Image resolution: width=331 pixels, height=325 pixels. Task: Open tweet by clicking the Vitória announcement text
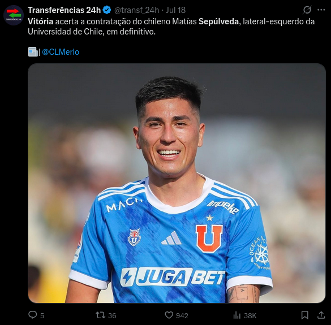point(171,27)
